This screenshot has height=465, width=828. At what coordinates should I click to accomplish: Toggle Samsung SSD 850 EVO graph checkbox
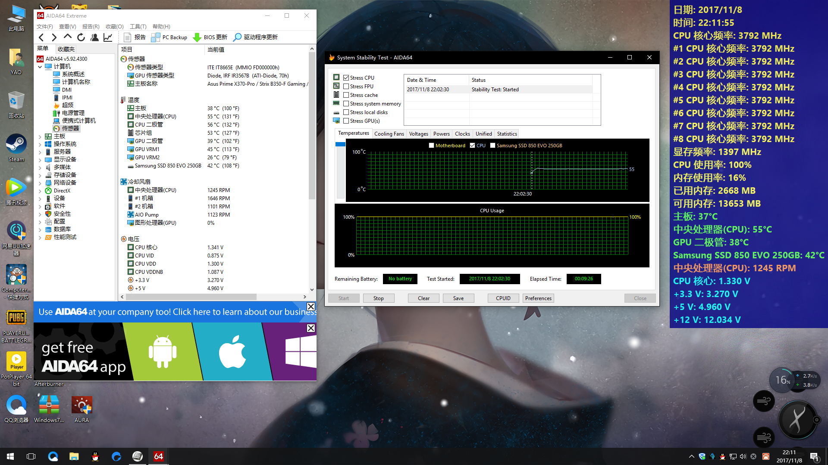[492, 146]
